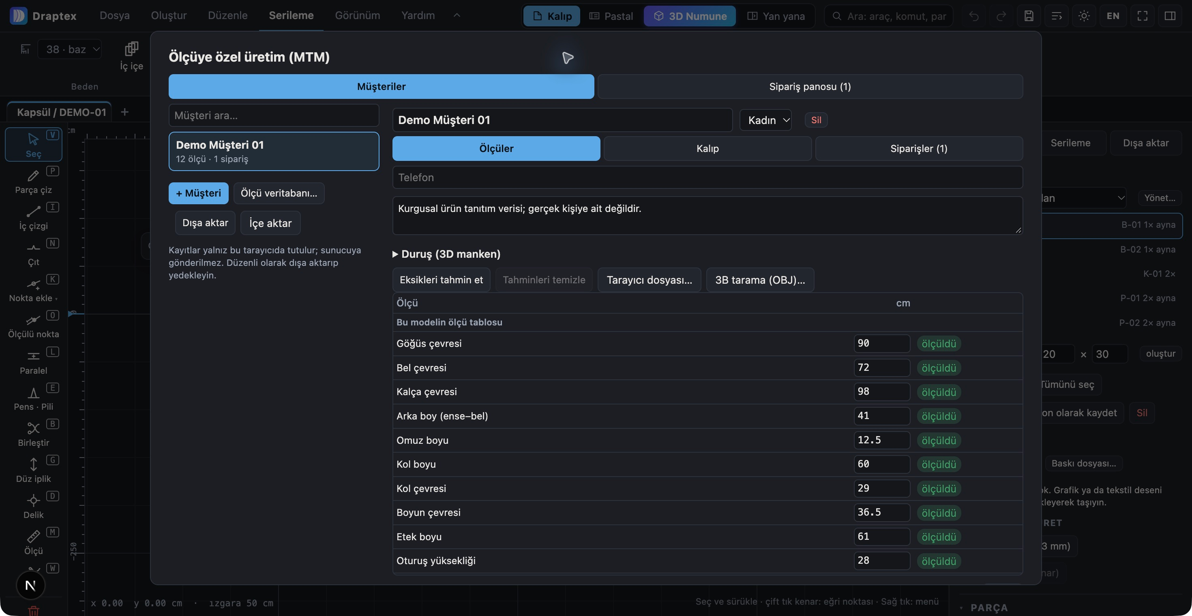Open Ölçü veritabanı... button

point(279,193)
